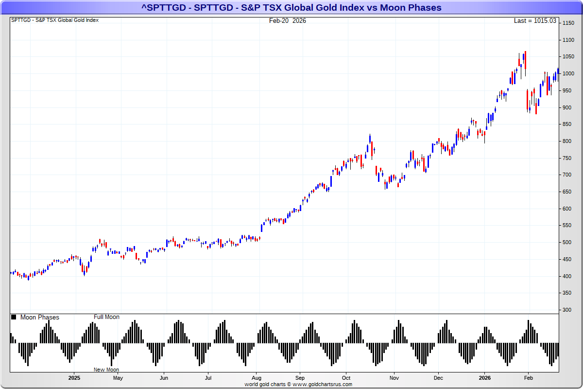Click the 'Jun' time axis label
Screen dimensions: 583x389
[164, 378]
